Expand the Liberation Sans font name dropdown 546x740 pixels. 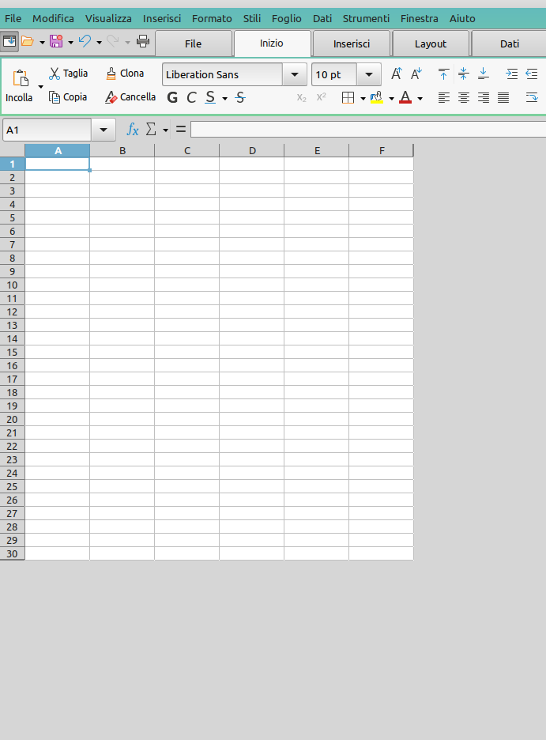point(295,74)
